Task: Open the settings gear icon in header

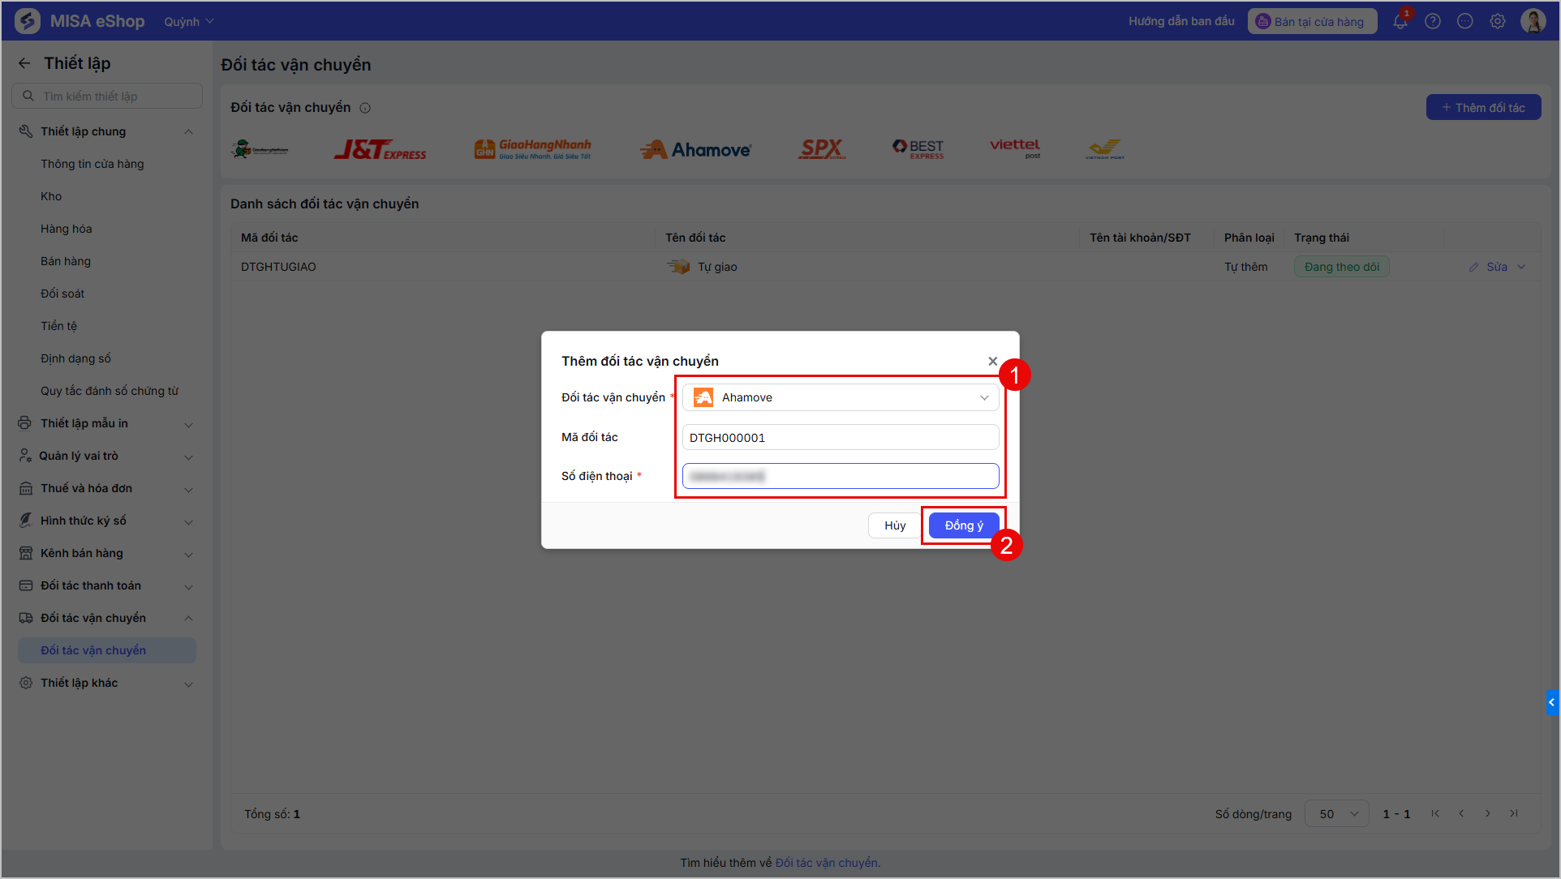Action: coord(1498,21)
